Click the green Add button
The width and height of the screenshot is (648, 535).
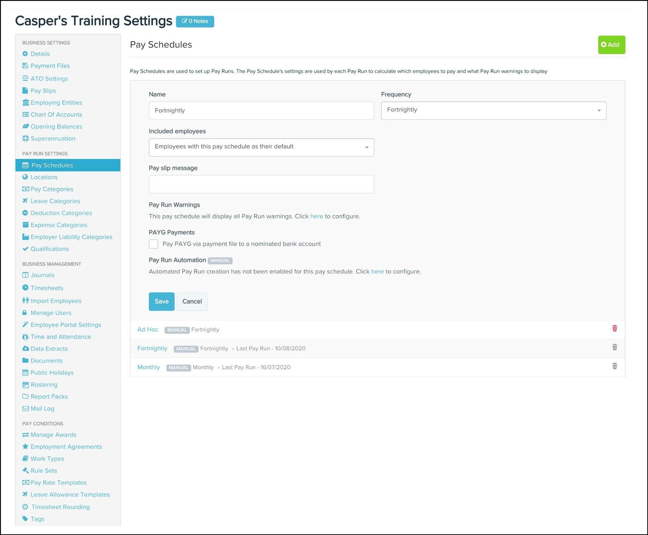611,45
